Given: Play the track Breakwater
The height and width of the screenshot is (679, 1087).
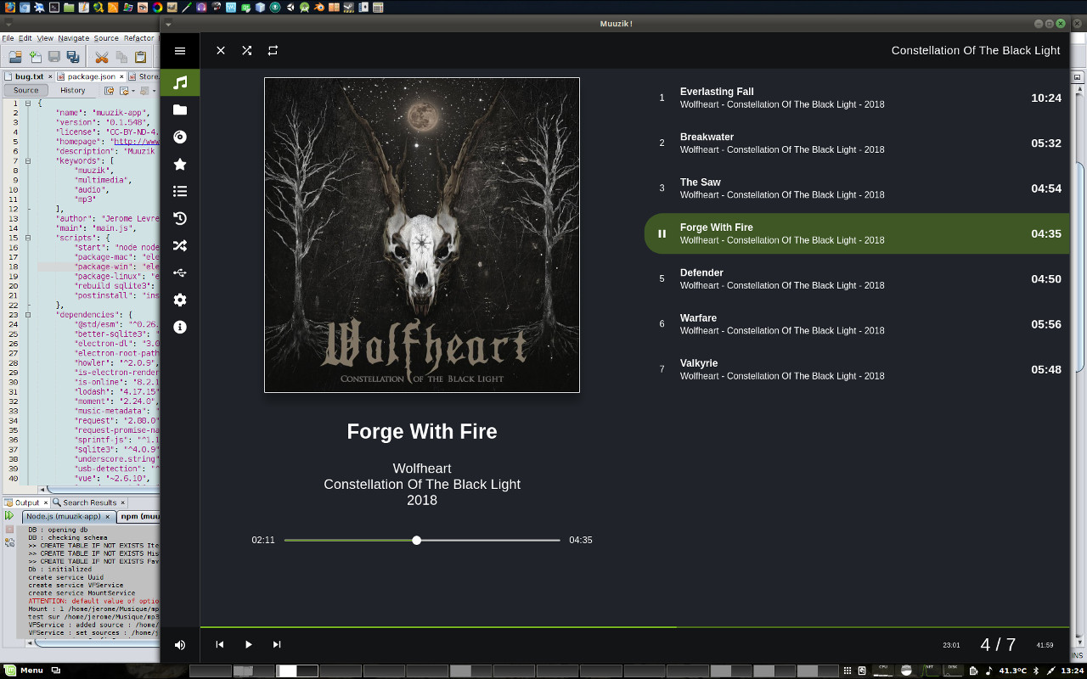Looking at the screenshot, I should pos(857,143).
